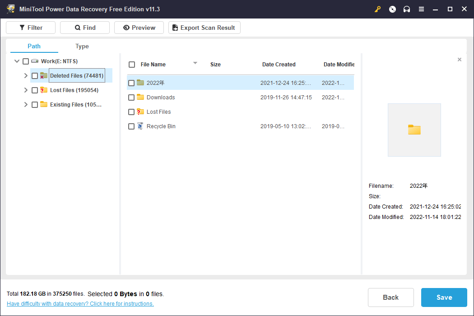
Task: Open online help via the globe icon
Action: click(392, 9)
